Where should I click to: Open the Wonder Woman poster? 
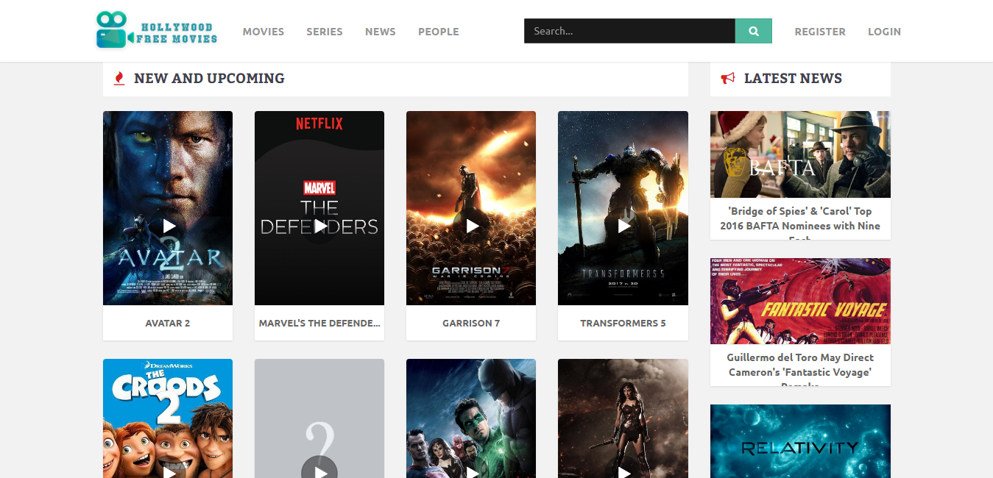(623, 418)
